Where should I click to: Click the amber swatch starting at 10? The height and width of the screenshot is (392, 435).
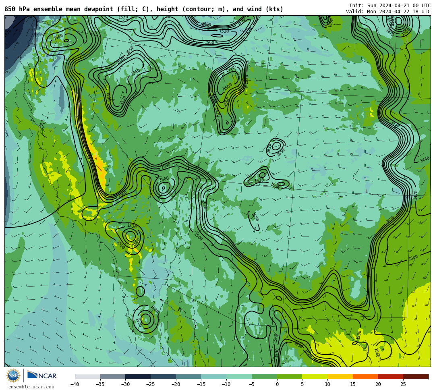340,376
